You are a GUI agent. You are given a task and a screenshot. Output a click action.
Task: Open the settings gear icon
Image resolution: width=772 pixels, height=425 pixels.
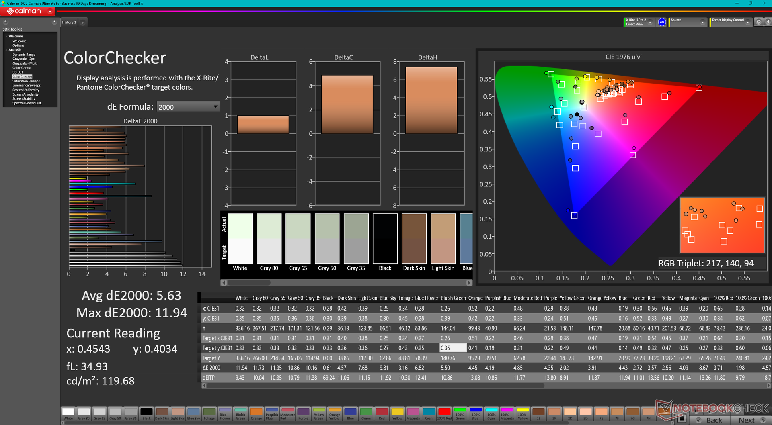point(758,22)
